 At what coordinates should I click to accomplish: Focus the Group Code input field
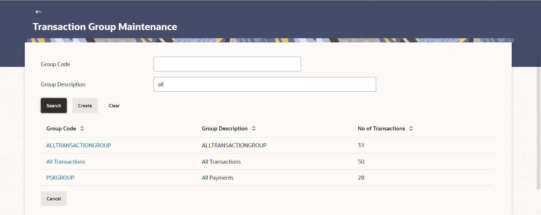pyautogui.click(x=227, y=64)
